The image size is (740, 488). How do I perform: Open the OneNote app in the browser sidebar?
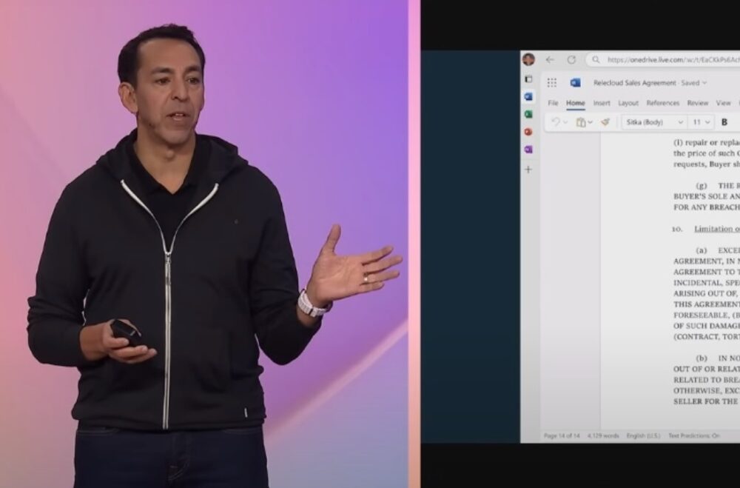528,150
